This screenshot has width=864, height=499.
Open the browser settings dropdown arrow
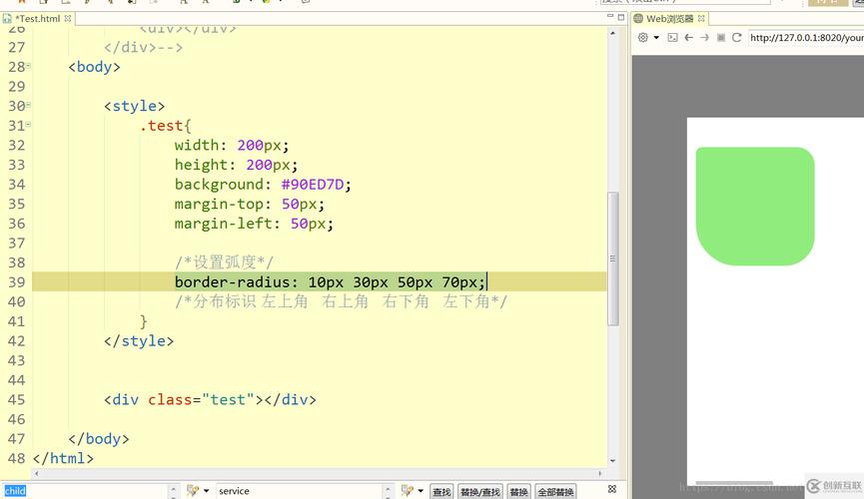656,38
